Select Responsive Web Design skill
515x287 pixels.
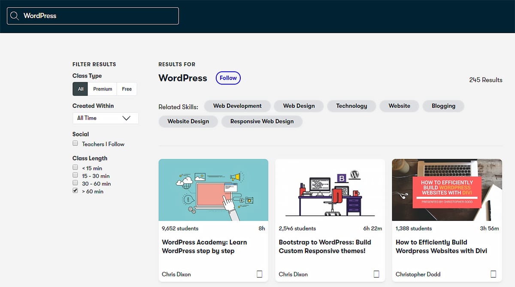pyautogui.click(x=262, y=121)
